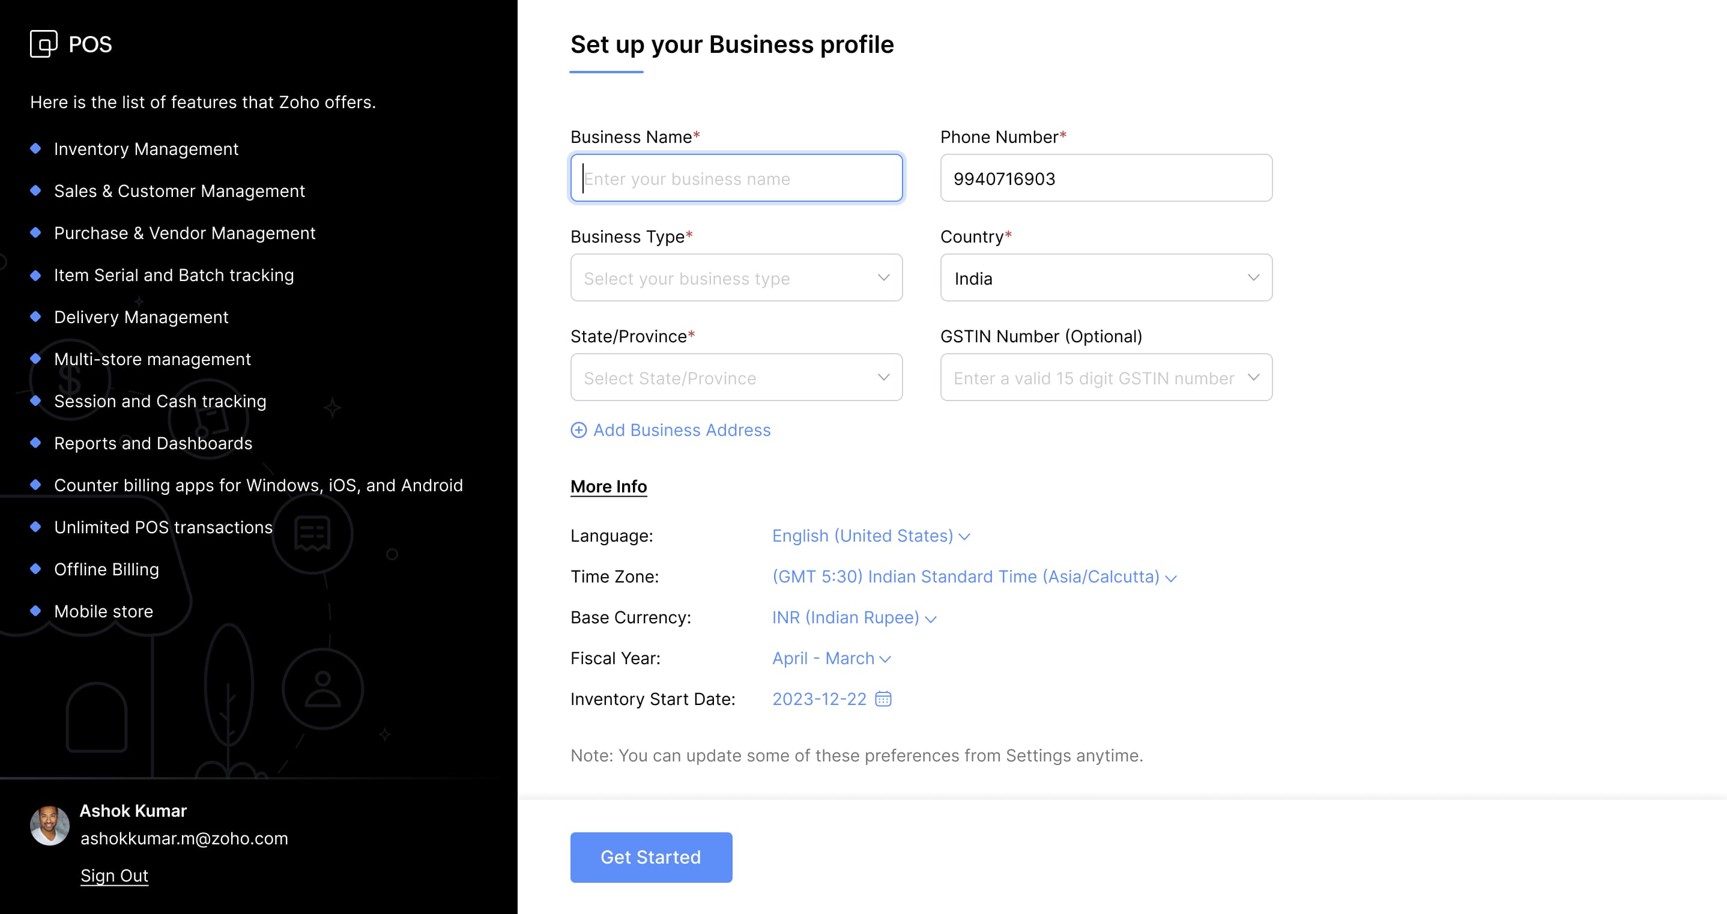Open the Fiscal Year April - March selector
The height and width of the screenshot is (914, 1727).
click(x=830, y=659)
